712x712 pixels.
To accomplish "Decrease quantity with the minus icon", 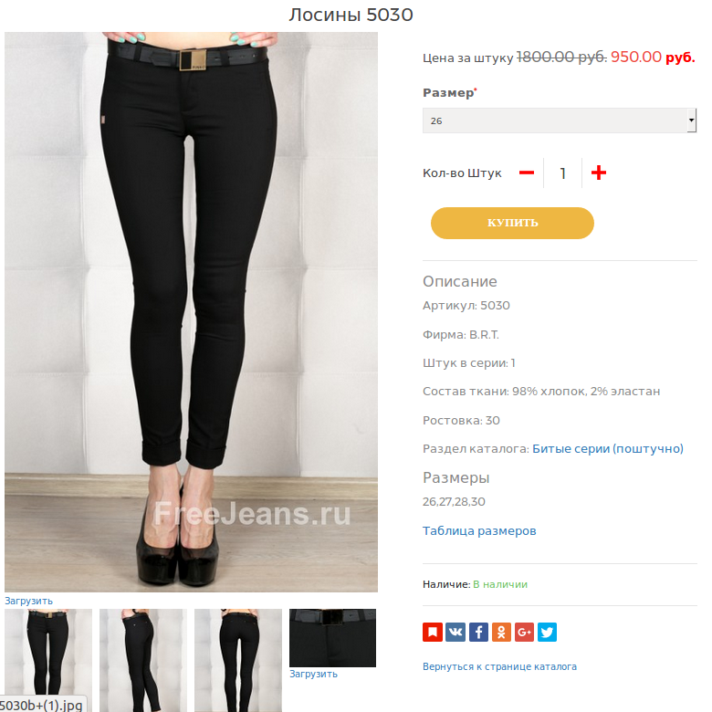I will pos(527,173).
